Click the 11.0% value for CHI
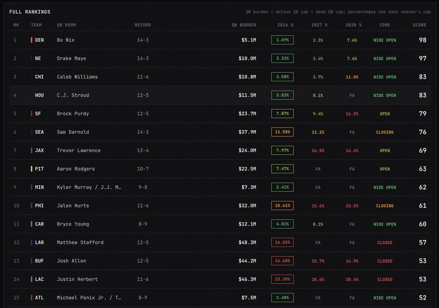 [352, 77]
